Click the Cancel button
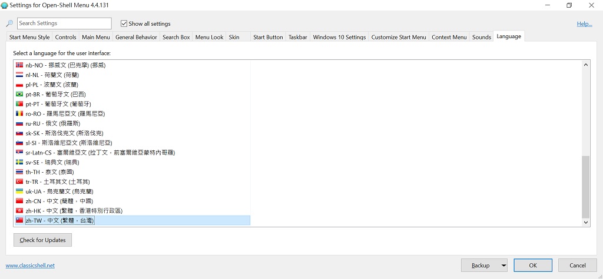Image resolution: width=603 pixels, height=279 pixels. click(x=578, y=265)
